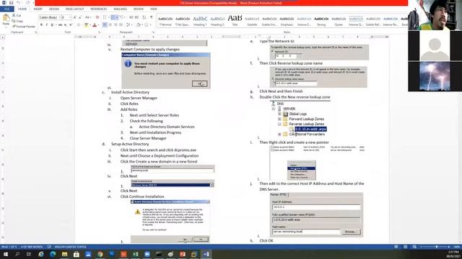Screen dimensions: 462x259
Task: Toggle Strikethrough formatting
Action: [x=60, y=25]
